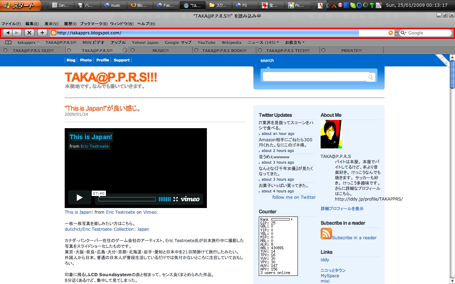The width and height of the screenshot is (455, 284).
Task: Expand the お役立ち bookmark folder
Action: [295, 42]
